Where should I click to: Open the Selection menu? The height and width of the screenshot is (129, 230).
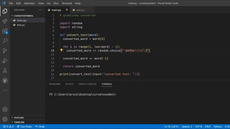point(29,3)
